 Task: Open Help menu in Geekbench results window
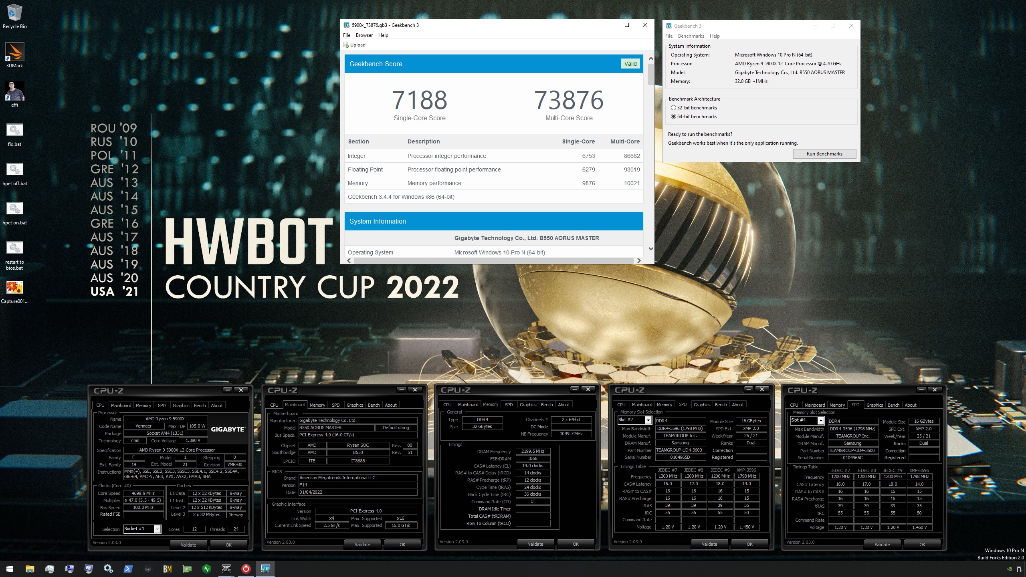pos(383,35)
